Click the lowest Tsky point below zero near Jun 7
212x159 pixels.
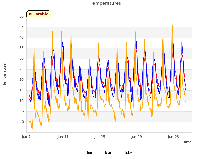[32, 129]
